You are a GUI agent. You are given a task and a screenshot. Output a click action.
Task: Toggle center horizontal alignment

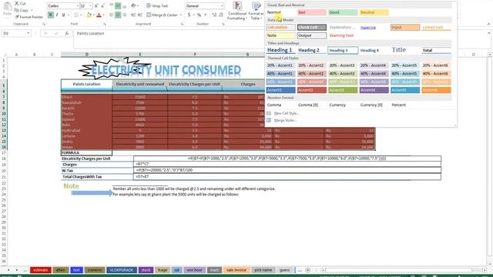pos(118,15)
